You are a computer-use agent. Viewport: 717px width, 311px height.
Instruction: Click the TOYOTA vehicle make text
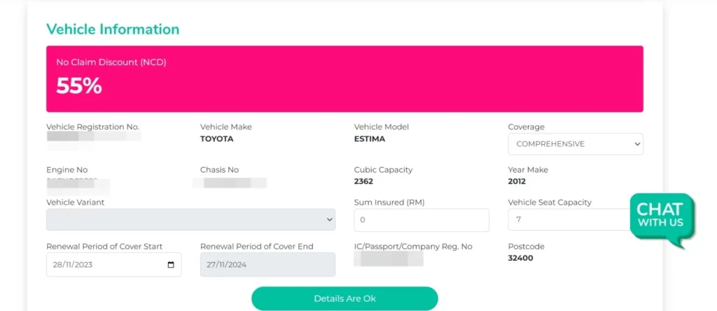pos(217,139)
